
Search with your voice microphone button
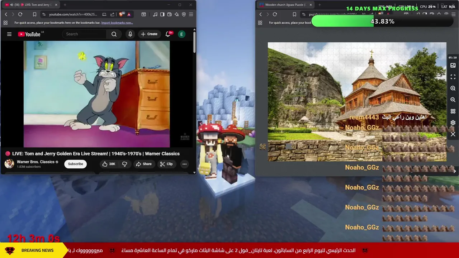point(130,34)
